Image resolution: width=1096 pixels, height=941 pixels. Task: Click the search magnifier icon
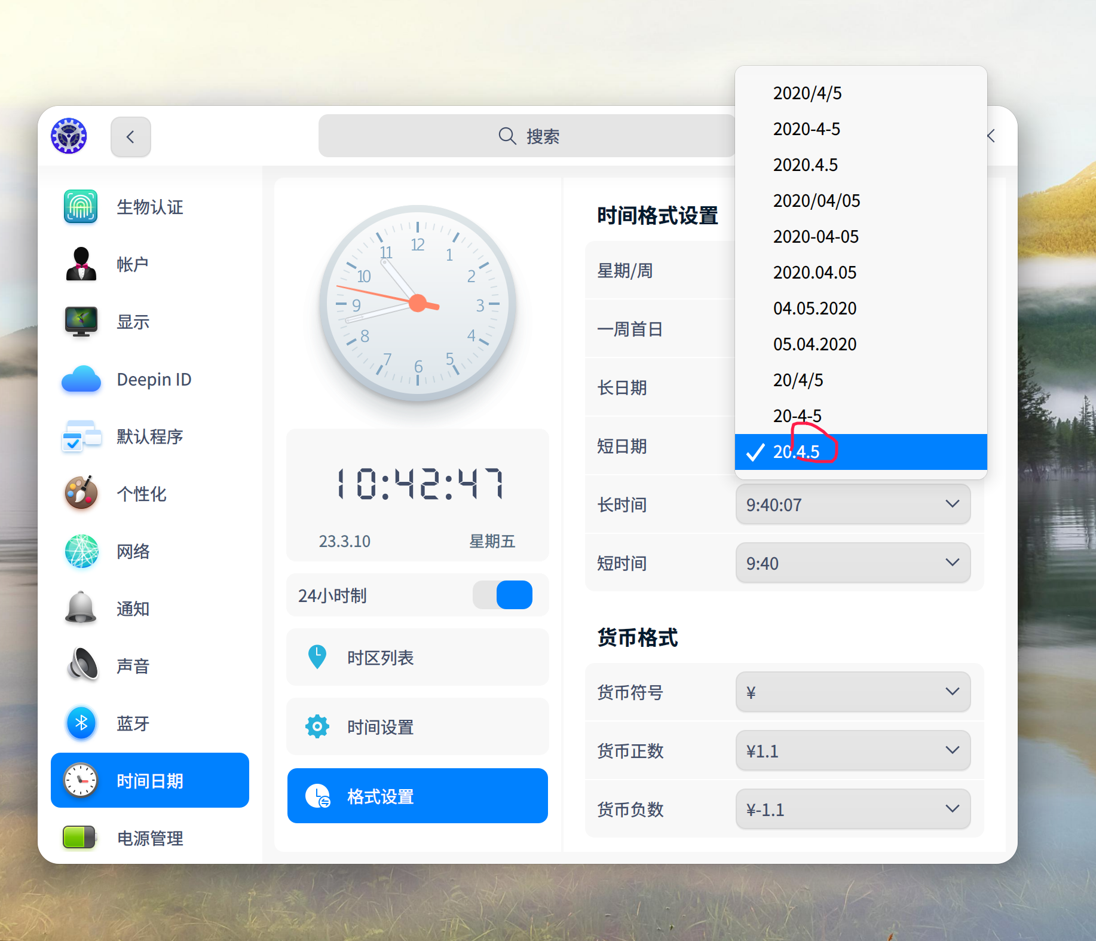(507, 136)
